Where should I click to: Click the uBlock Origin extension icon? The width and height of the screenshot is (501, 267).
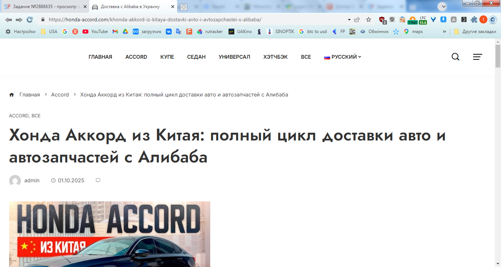382,20
